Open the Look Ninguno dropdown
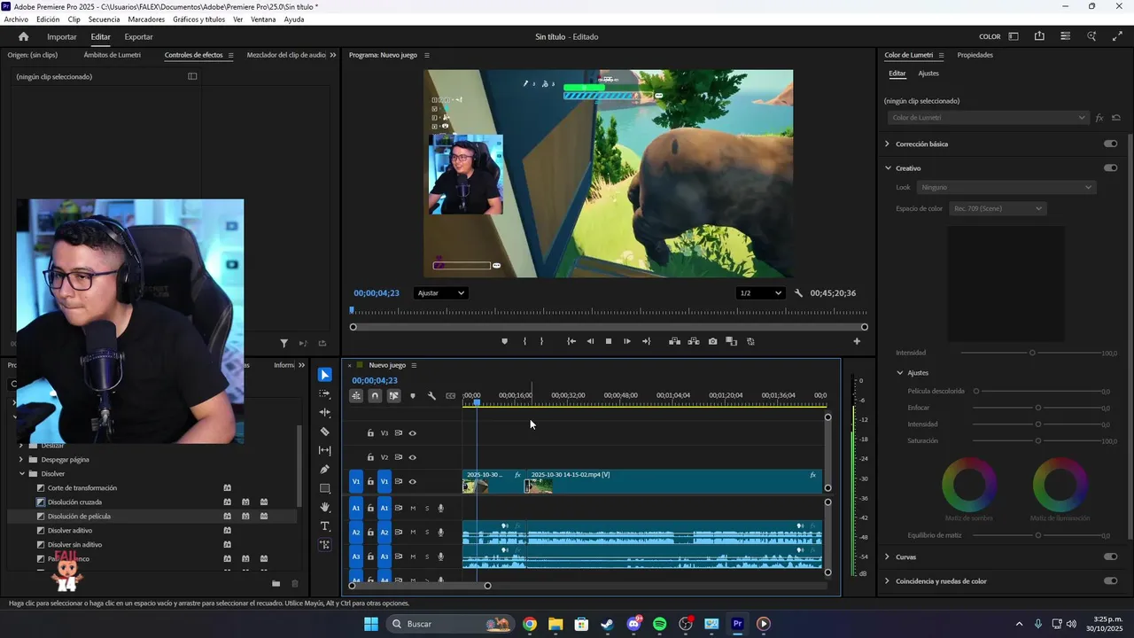This screenshot has height=638, width=1134. pyautogui.click(x=1006, y=188)
